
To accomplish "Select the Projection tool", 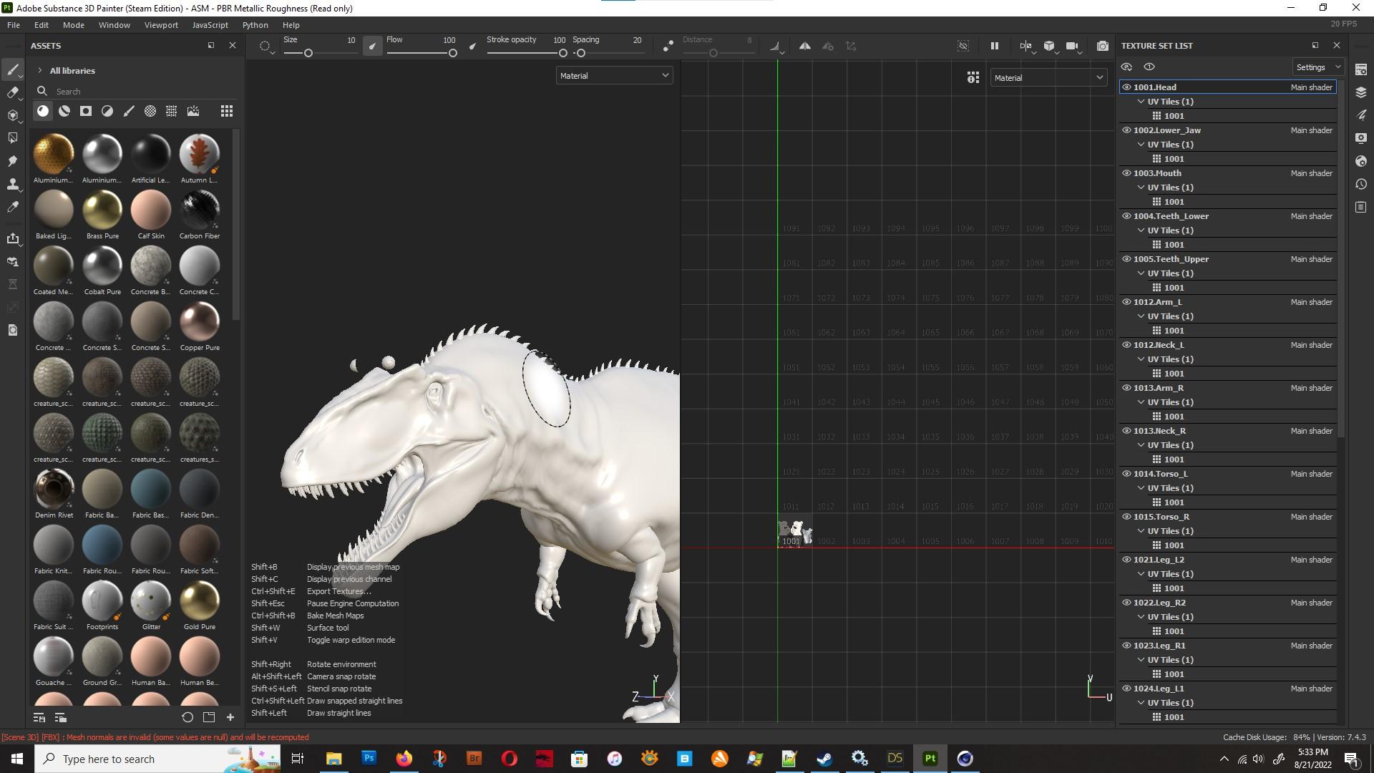I will coord(12,115).
